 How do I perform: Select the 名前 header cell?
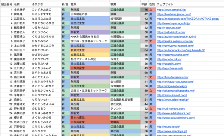coord(22,4)
